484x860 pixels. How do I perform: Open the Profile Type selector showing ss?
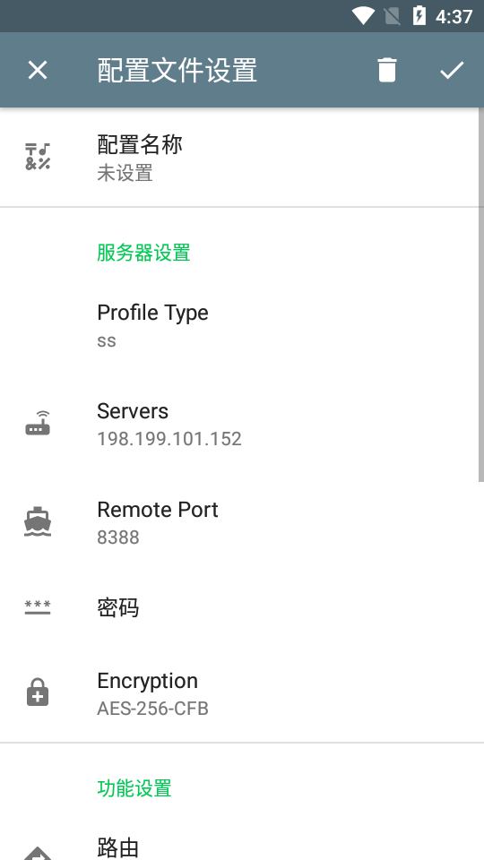pos(242,325)
